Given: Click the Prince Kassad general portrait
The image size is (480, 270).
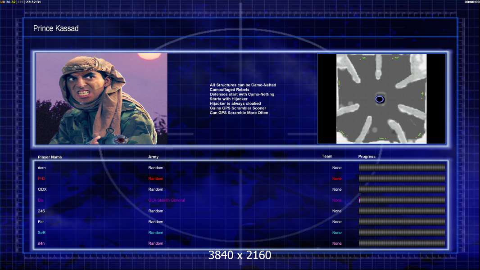Looking at the screenshot, I should click(102, 99).
